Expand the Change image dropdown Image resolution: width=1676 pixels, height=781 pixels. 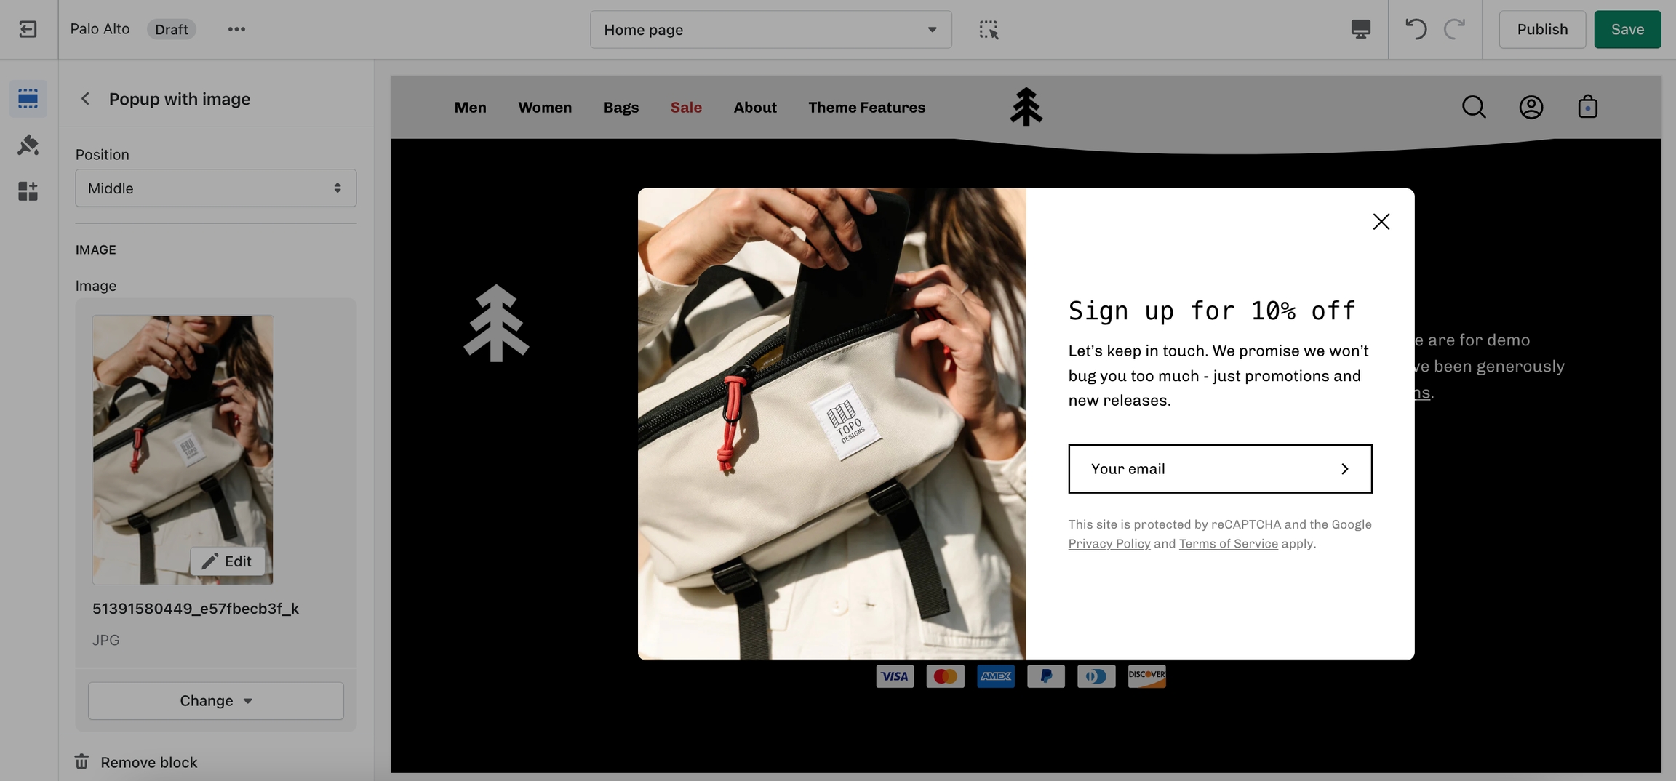click(215, 700)
